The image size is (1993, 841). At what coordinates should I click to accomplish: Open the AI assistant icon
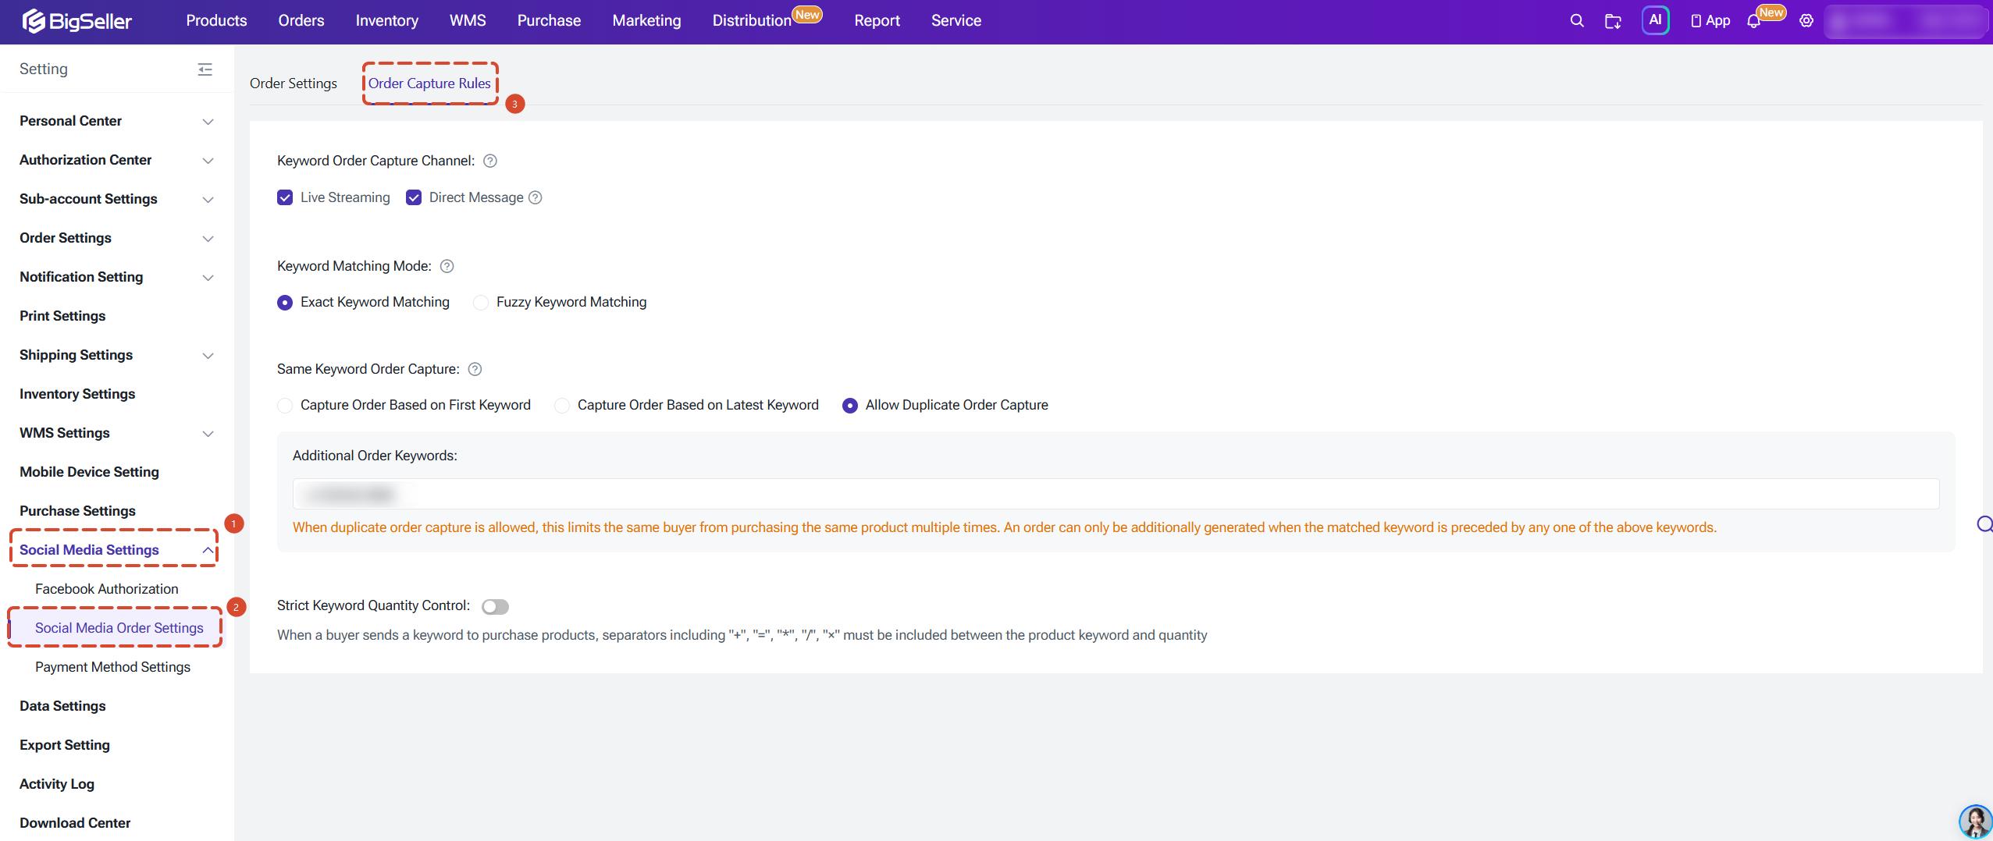(x=1655, y=20)
